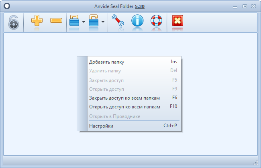Click the app logo in title bar
The height and width of the screenshot is (168, 261).
pos(7,6)
